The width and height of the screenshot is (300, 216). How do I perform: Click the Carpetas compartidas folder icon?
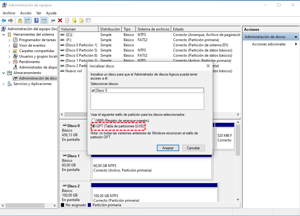(x=15, y=51)
